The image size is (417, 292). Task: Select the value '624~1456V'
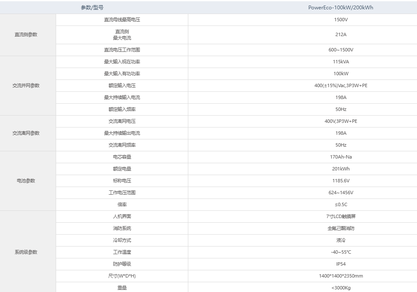(341, 193)
